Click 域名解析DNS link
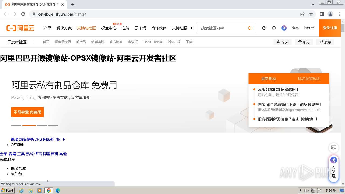The image size is (345, 194). (x=31, y=139)
